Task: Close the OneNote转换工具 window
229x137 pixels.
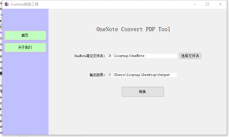Action: [220, 4]
